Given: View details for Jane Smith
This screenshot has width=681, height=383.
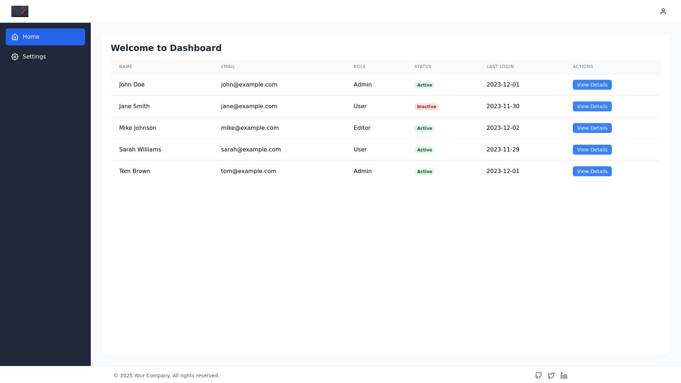Looking at the screenshot, I should 592,106.
